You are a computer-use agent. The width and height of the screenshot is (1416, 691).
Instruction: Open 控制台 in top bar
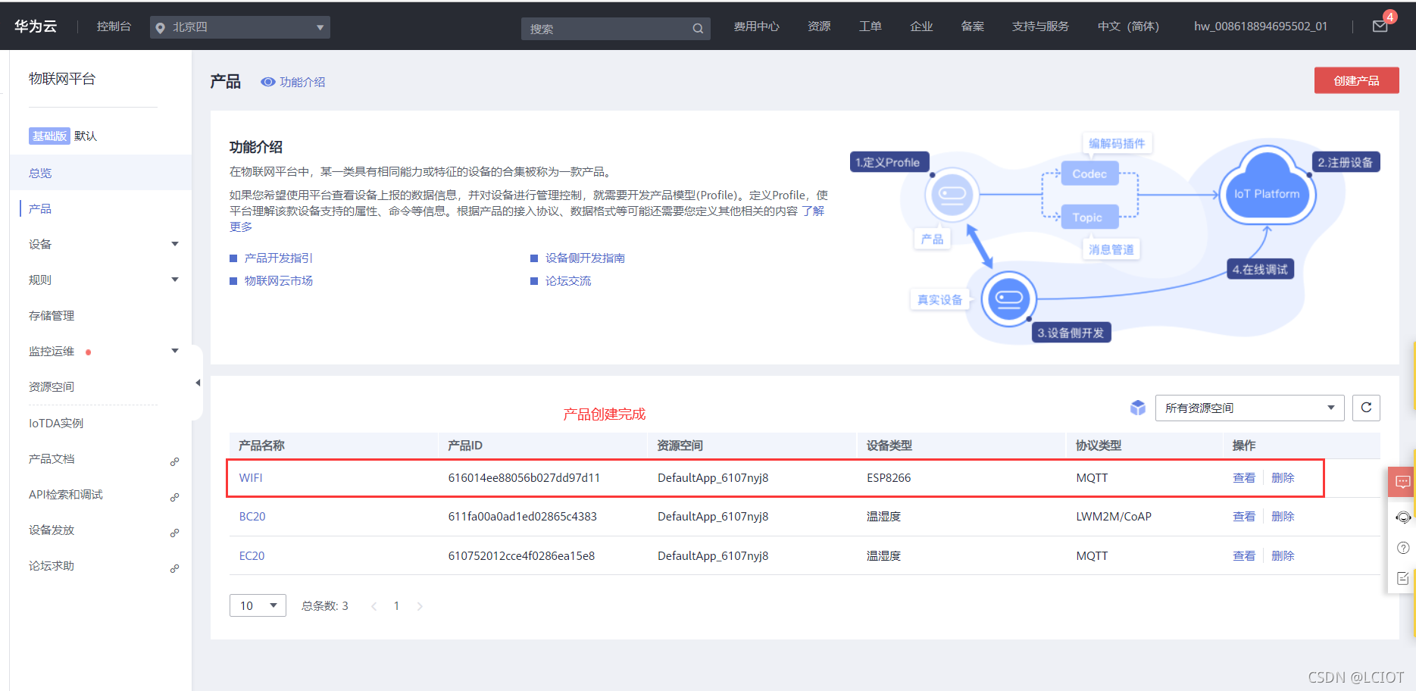(x=114, y=27)
